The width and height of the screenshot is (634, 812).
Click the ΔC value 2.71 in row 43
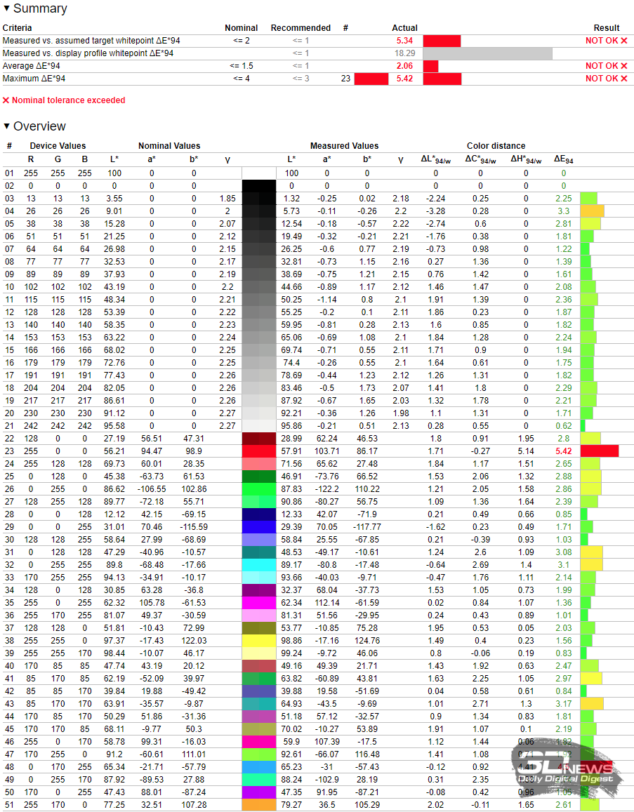coord(481,704)
